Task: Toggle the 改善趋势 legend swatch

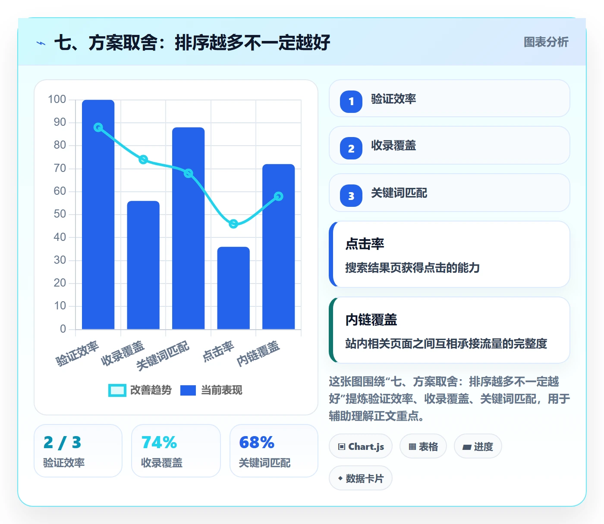Action: point(117,390)
